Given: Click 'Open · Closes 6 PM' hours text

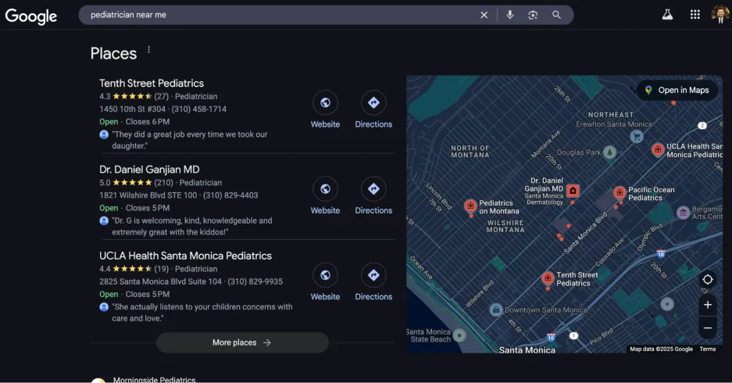Looking at the screenshot, I should 134,121.
